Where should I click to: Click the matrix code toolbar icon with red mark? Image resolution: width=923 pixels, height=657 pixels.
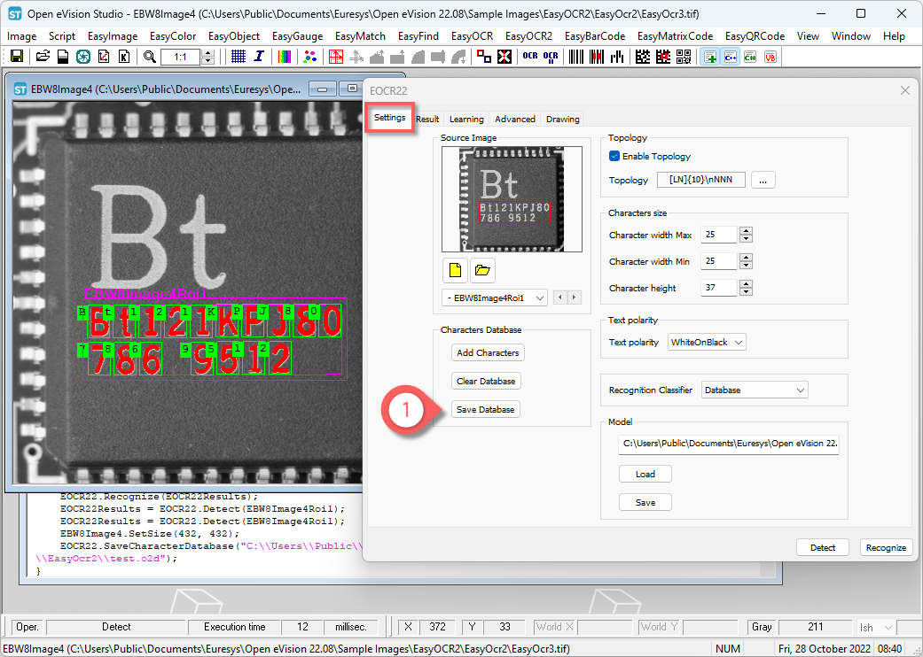663,57
